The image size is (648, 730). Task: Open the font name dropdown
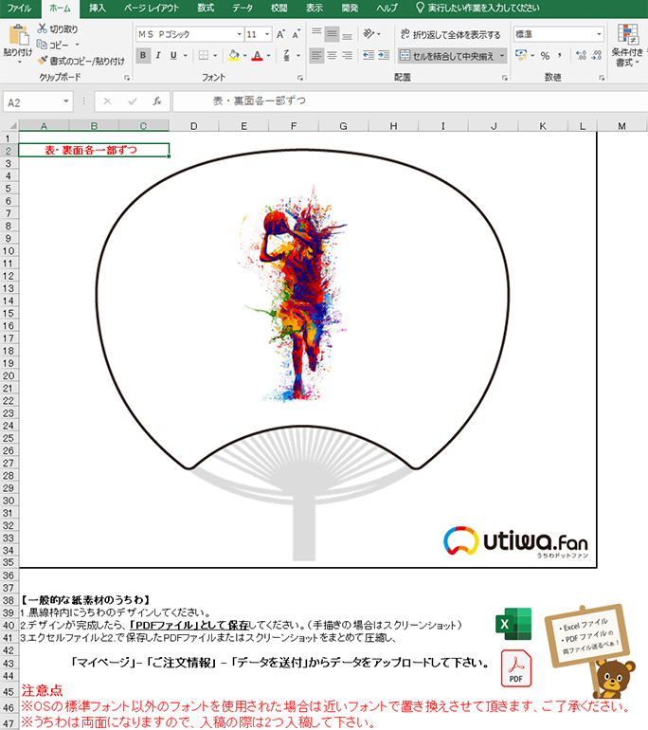(x=239, y=34)
